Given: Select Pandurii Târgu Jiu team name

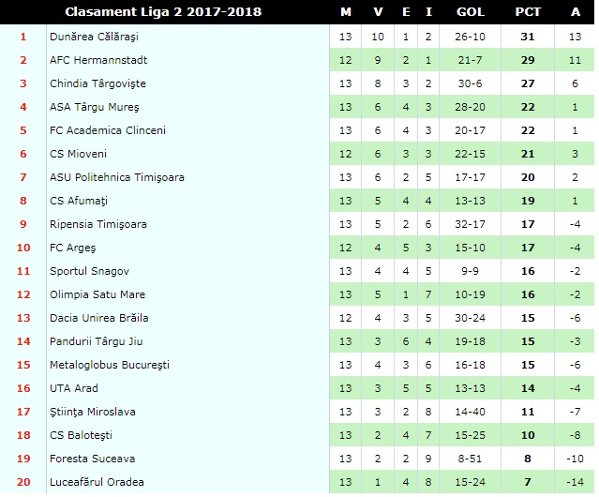Looking at the screenshot, I should [97, 341].
